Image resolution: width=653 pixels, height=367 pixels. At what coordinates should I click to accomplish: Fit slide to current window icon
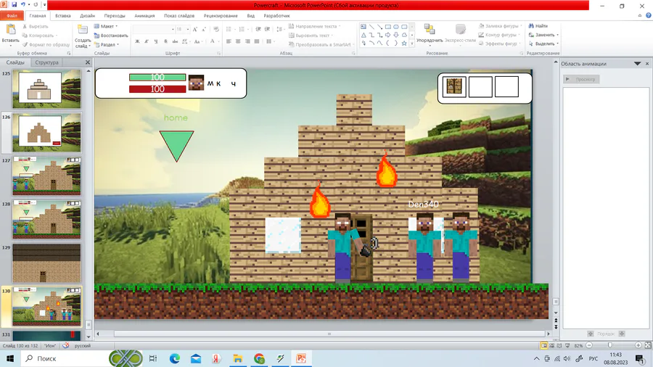tap(648, 345)
